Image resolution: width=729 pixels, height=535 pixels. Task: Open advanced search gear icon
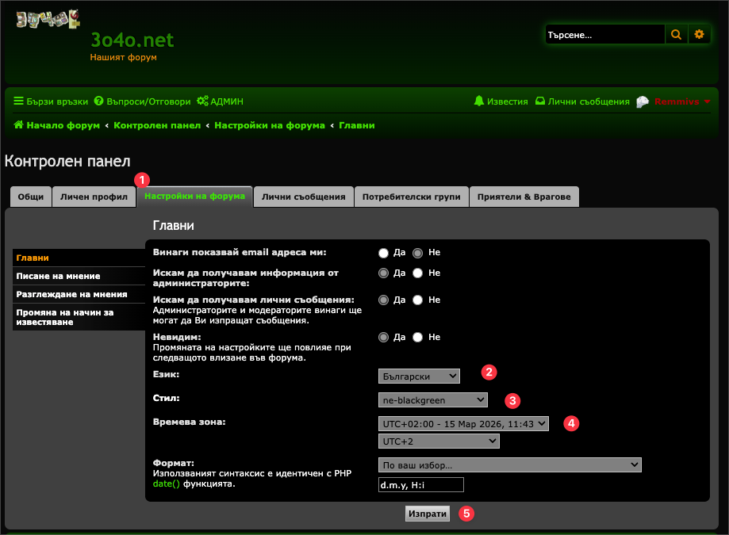coord(699,34)
